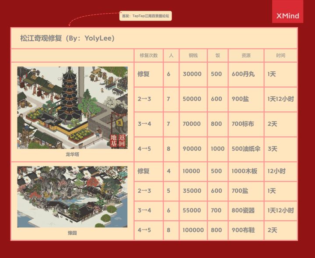Viewport: 315px width, 258px height.
Task: Click the 1天12小时 cell in the 900盐 row
Action: tap(280, 99)
